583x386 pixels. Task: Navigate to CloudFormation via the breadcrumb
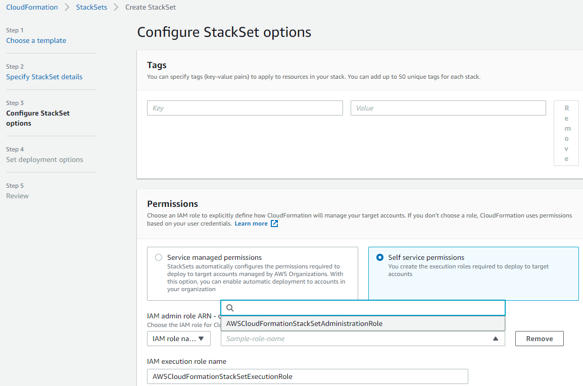click(32, 7)
